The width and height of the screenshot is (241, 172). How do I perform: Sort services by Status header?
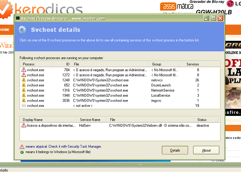[207, 120]
